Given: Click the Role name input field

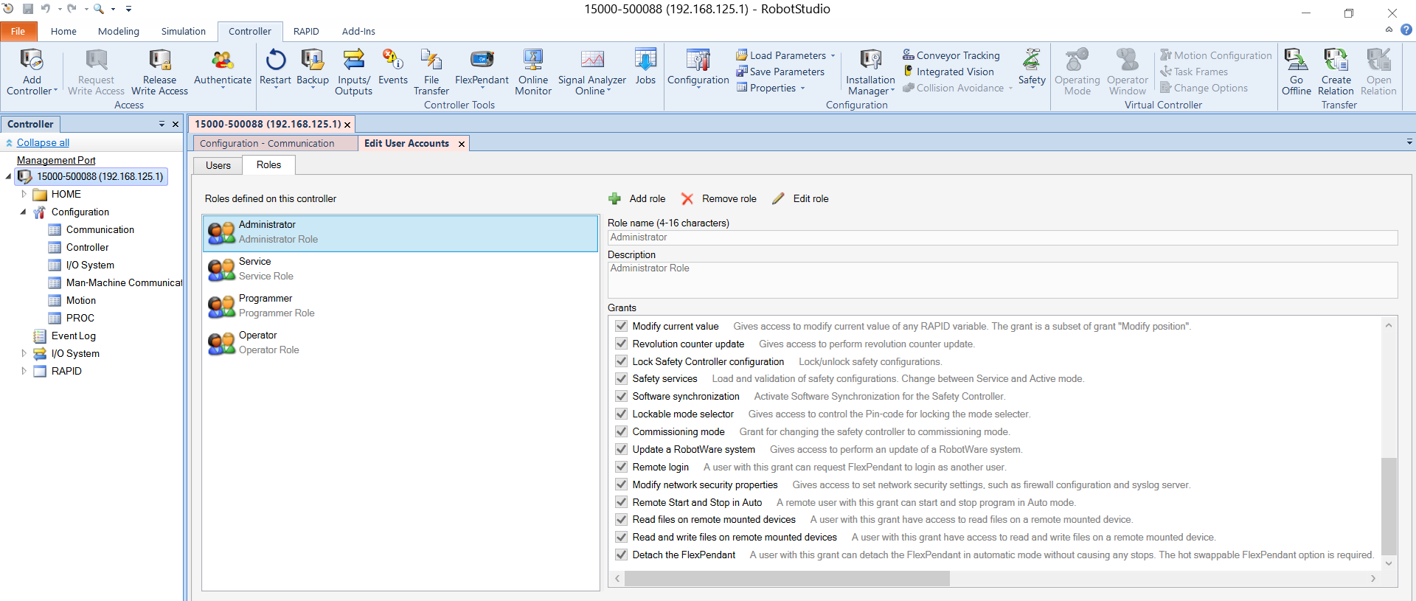Looking at the screenshot, I should click(x=1002, y=237).
